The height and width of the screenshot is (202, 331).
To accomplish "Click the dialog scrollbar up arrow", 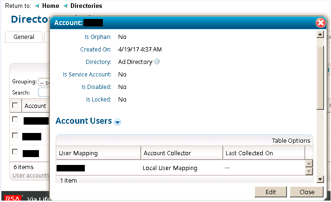I will (320, 35).
